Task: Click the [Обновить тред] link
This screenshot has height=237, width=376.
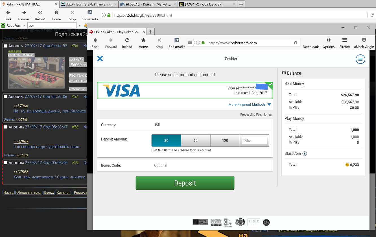Action: point(29,192)
